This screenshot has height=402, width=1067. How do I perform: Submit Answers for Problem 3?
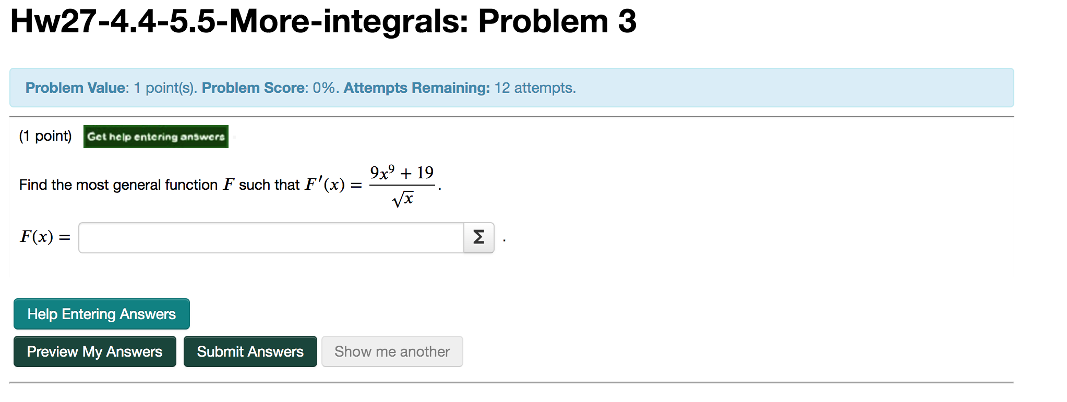[250, 351]
